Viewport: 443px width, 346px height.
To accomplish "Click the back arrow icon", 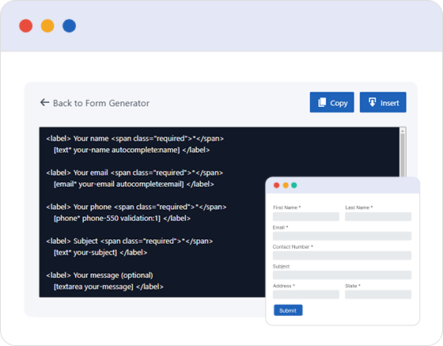I will tap(44, 102).
